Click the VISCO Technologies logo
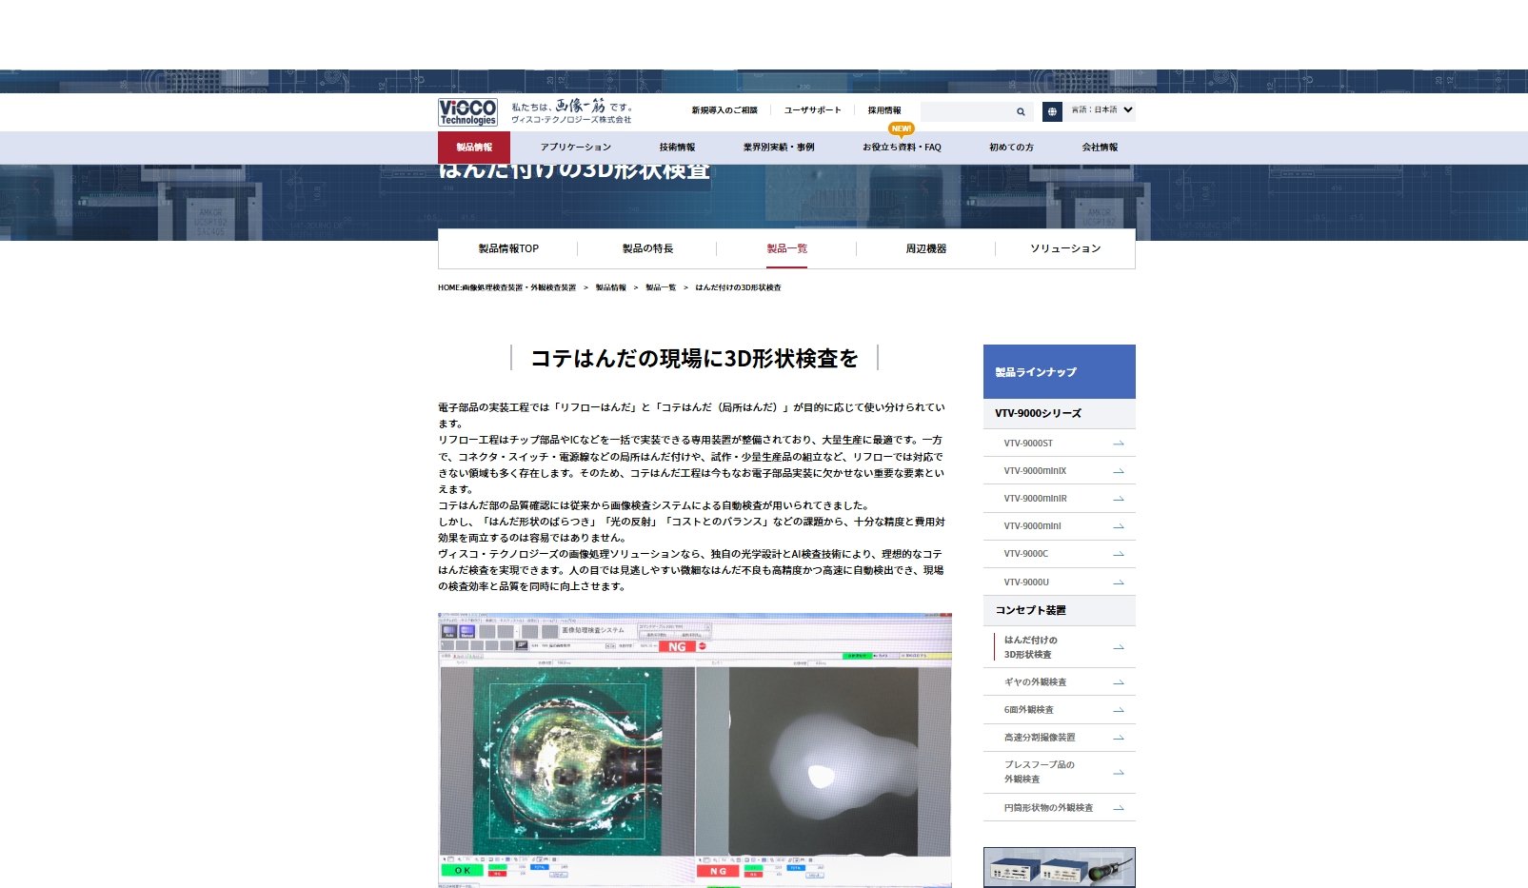 coord(466,111)
